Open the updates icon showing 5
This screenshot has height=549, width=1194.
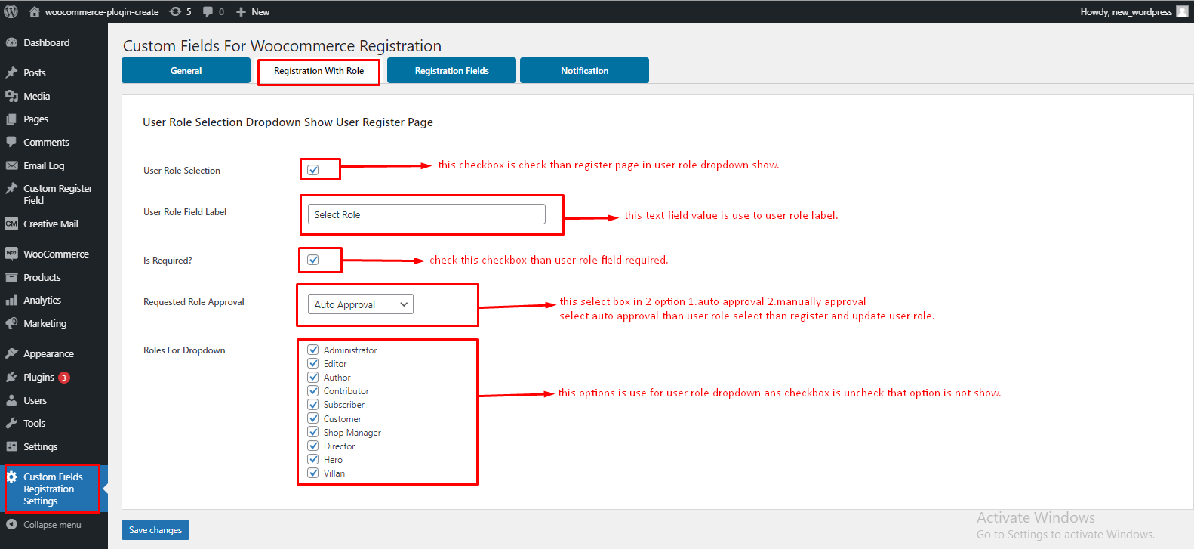point(175,11)
